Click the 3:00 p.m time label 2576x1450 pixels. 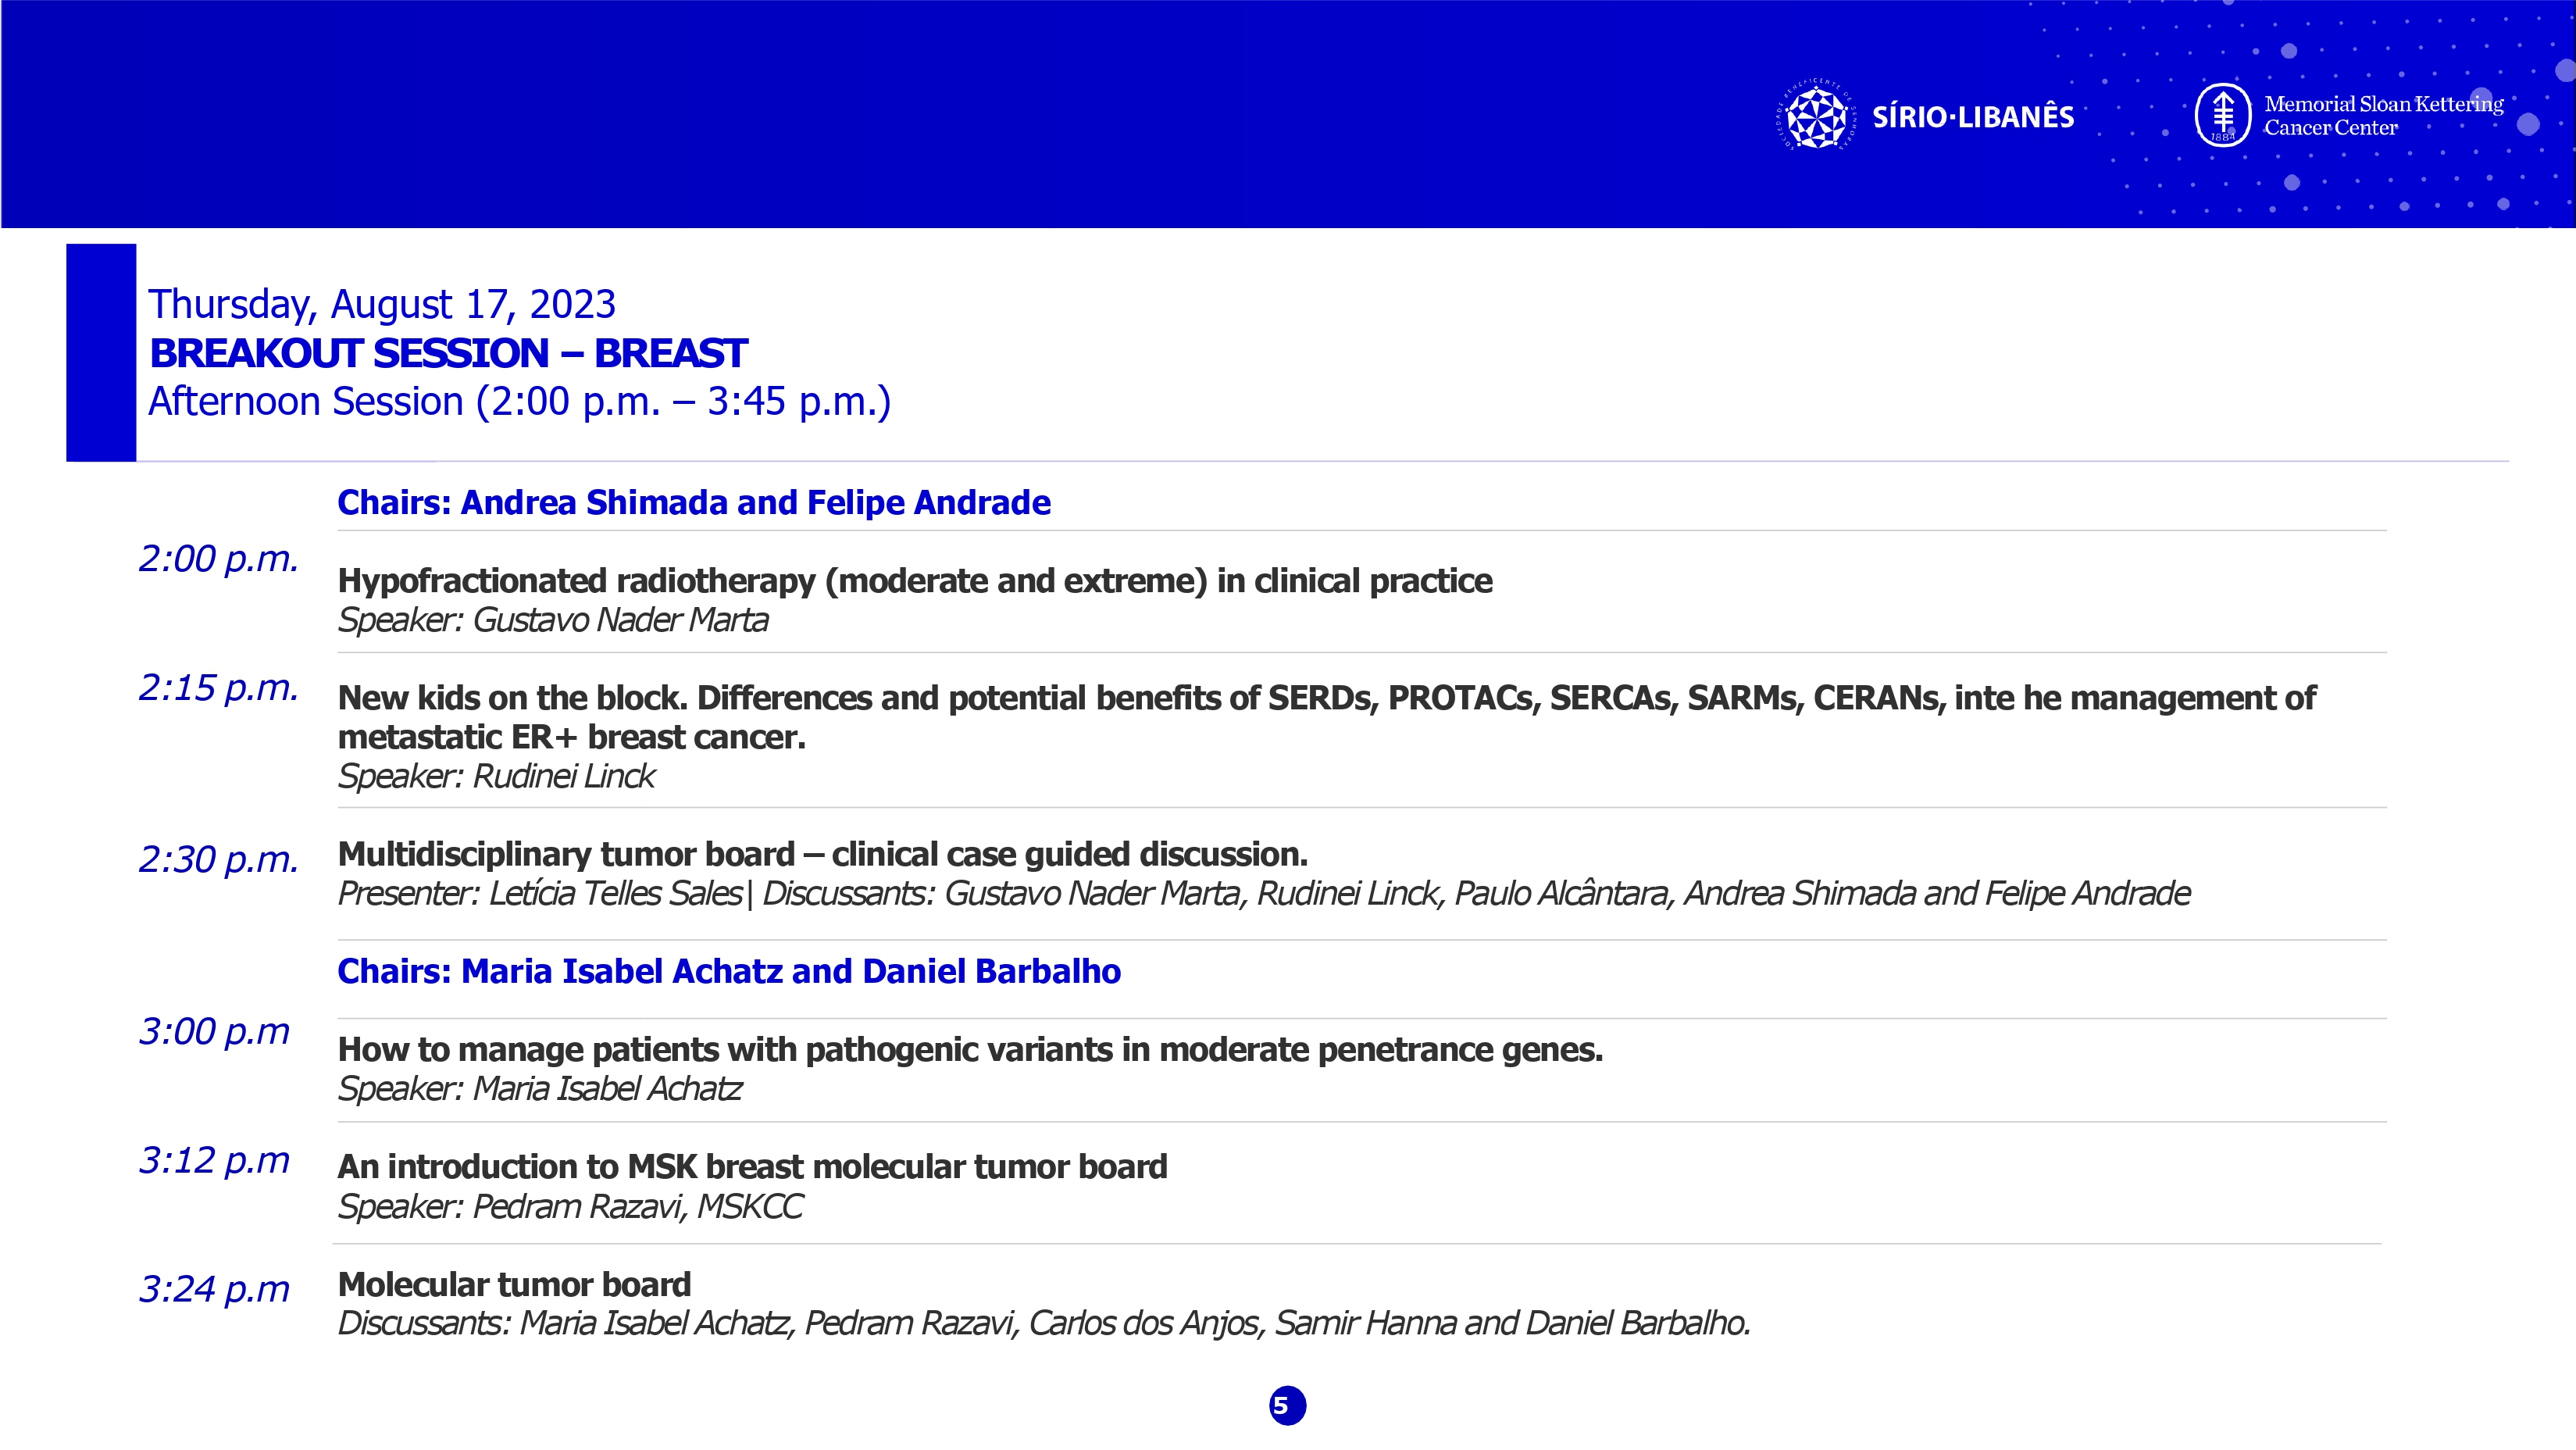[x=214, y=1032]
